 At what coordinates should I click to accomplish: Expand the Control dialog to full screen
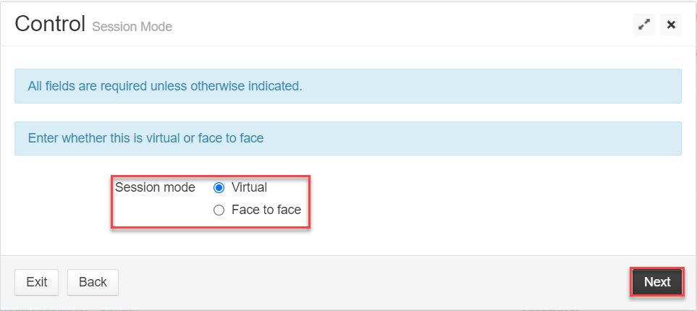pos(643,25)
